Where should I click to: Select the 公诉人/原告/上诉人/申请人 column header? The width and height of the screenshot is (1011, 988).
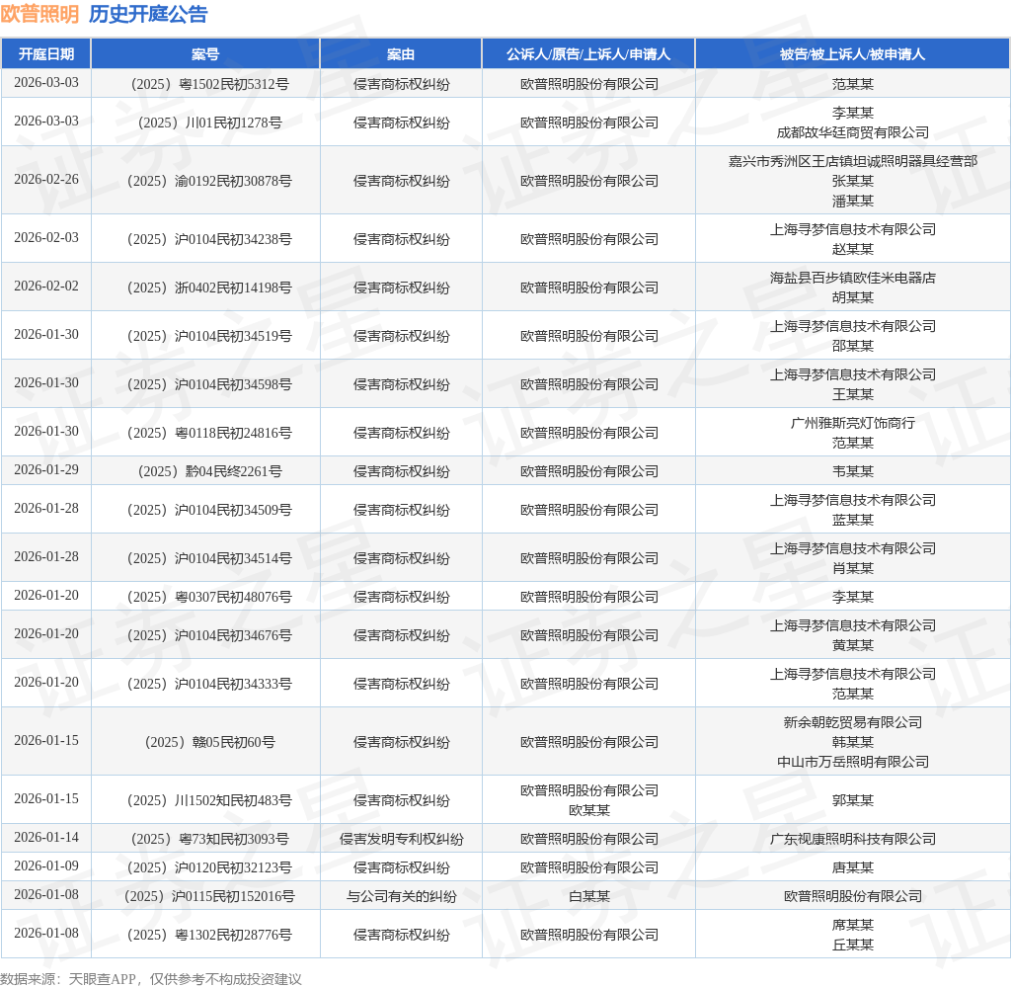click(588, 54)
